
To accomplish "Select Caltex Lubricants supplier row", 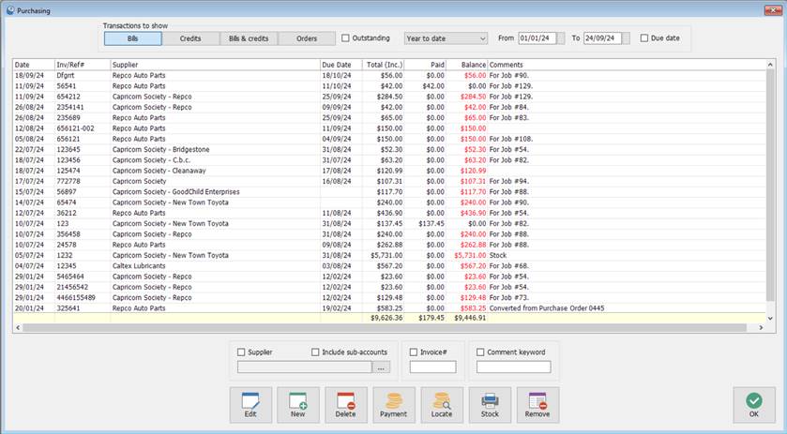I will tap(390, 266).
